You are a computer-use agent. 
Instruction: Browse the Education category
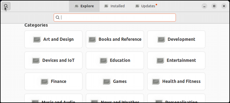115,60
